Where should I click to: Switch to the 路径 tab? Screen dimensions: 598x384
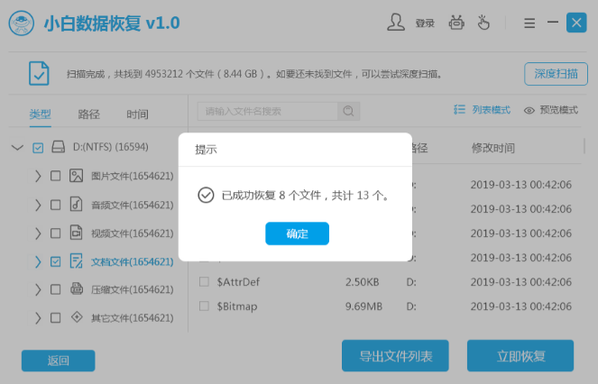(88, 114)
